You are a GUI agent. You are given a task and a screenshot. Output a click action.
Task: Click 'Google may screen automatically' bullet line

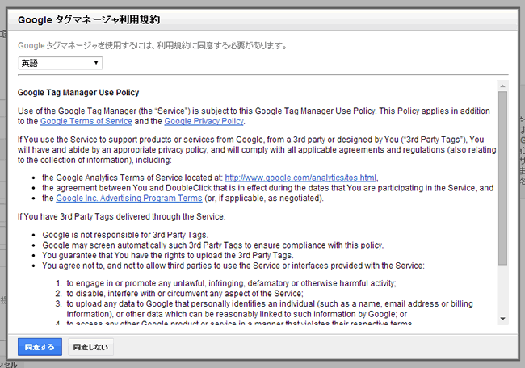click(213, 245)
